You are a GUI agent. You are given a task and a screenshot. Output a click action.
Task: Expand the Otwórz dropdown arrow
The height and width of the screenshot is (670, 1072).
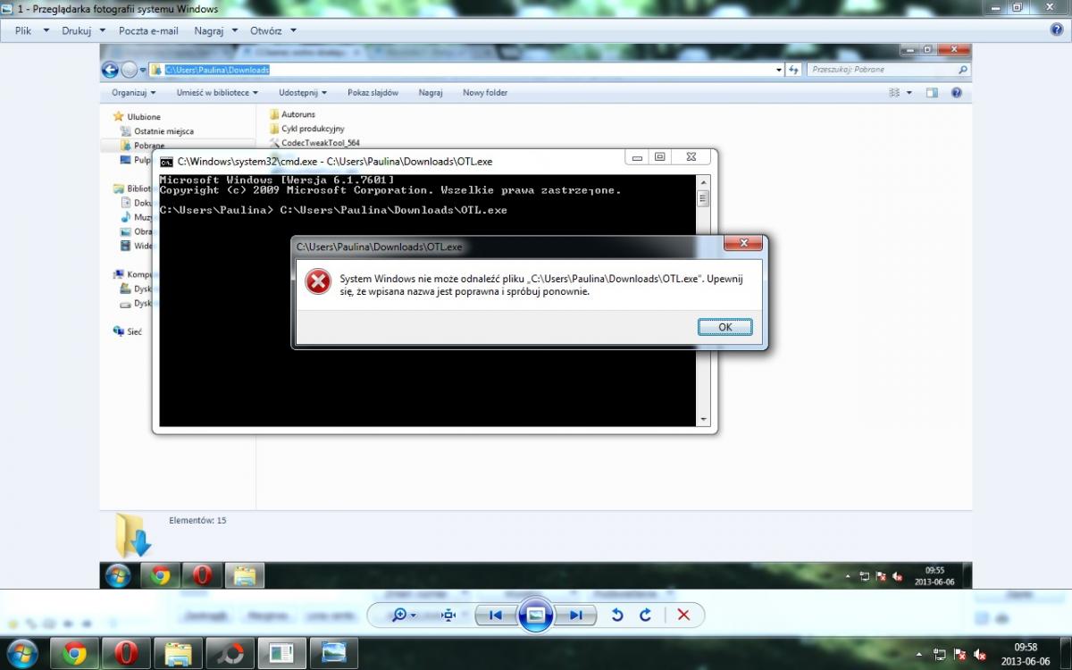[x=293, y=30]
